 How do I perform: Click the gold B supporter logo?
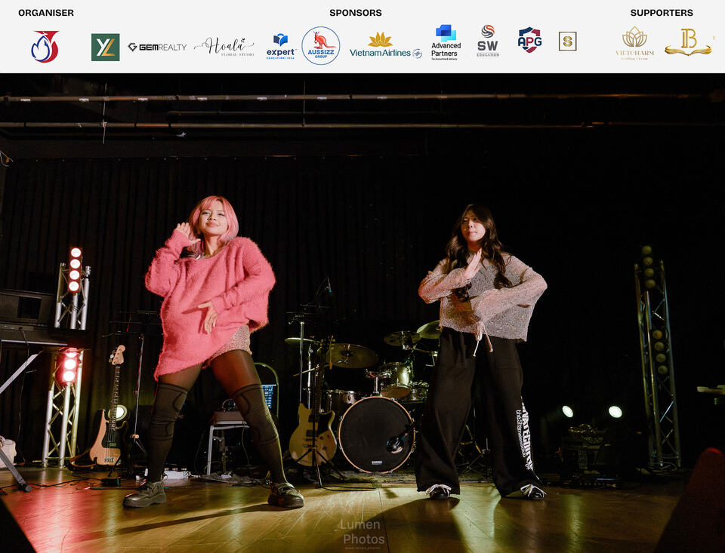click(x=688, y=42)
